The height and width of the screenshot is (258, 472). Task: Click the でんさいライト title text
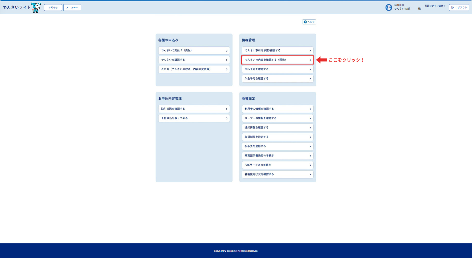[17, 8]
